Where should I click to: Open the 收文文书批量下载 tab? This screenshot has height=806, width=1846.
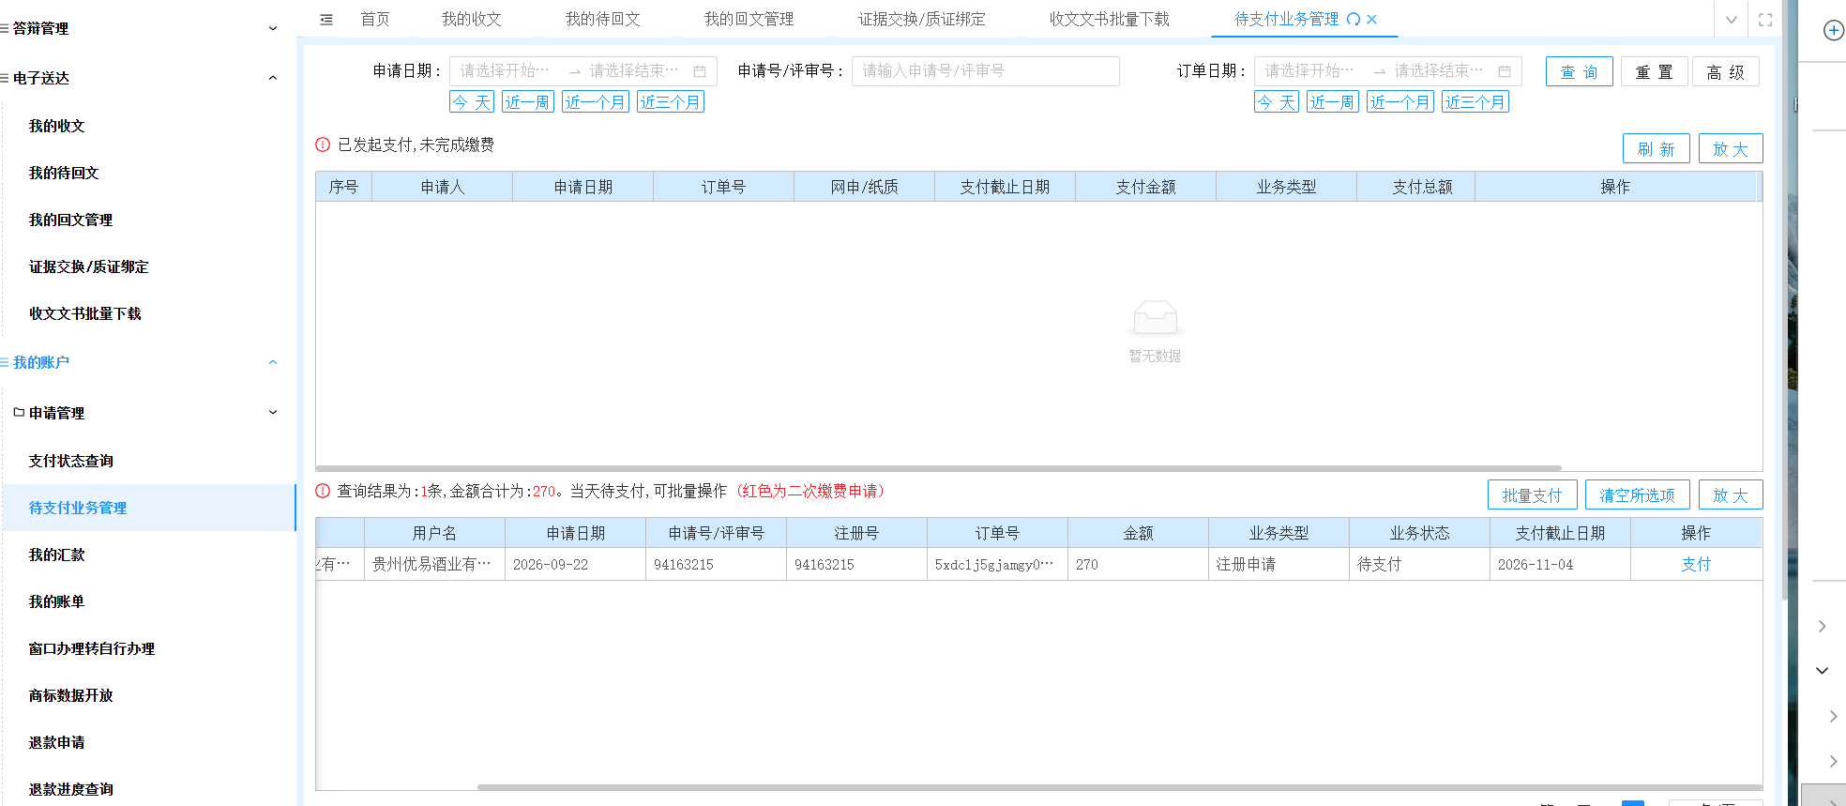tap(1110, 20)
